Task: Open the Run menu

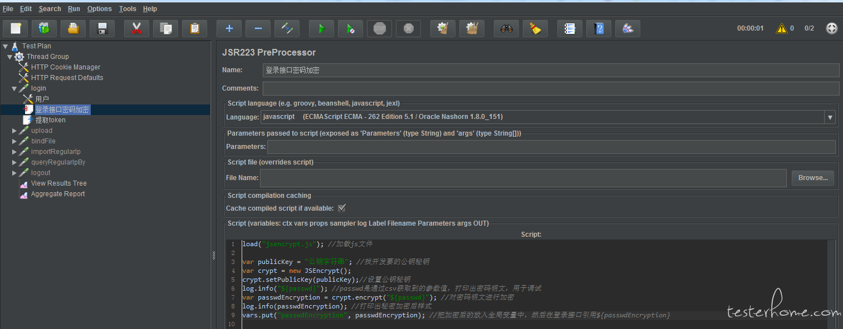Action: click(x=73, y=8)
